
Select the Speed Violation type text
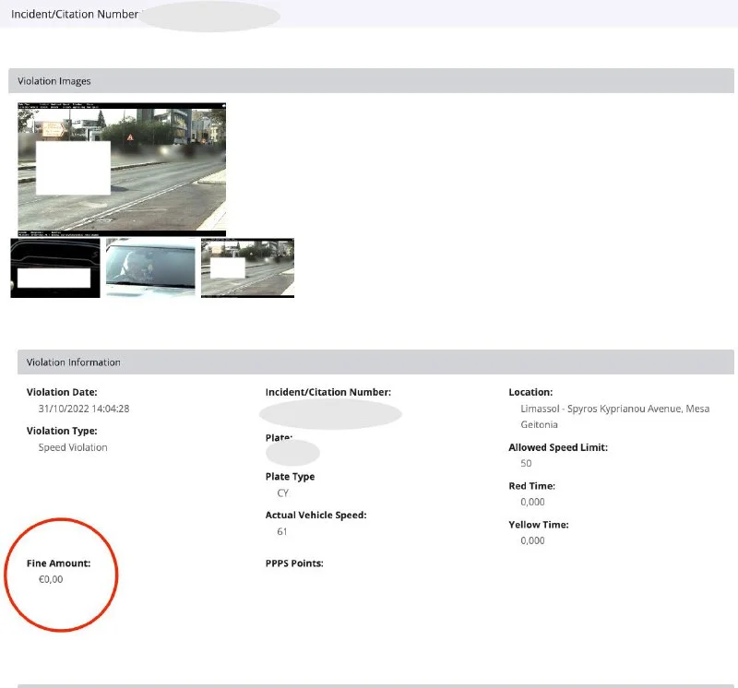[x=73, y=447]
